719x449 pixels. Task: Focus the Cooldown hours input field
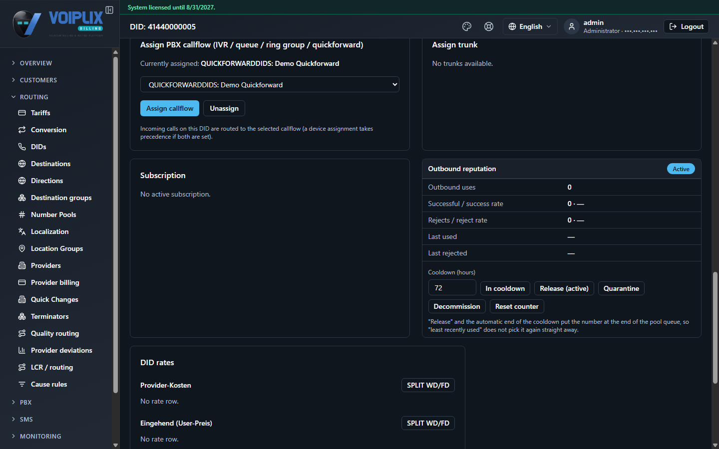pyautogui.click(x=452, y=288)
